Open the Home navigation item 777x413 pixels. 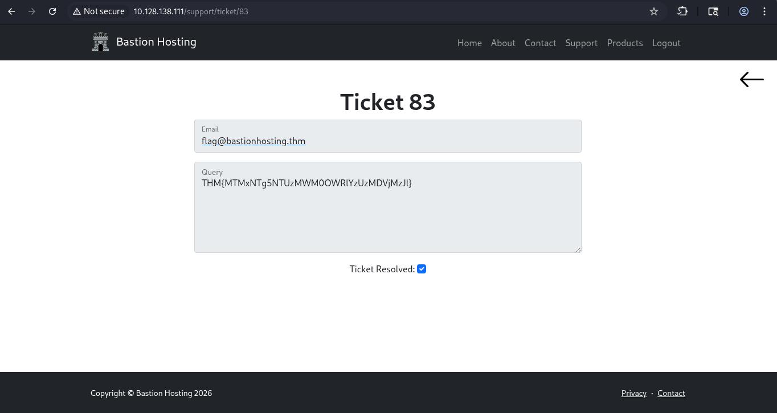(469, 43)
